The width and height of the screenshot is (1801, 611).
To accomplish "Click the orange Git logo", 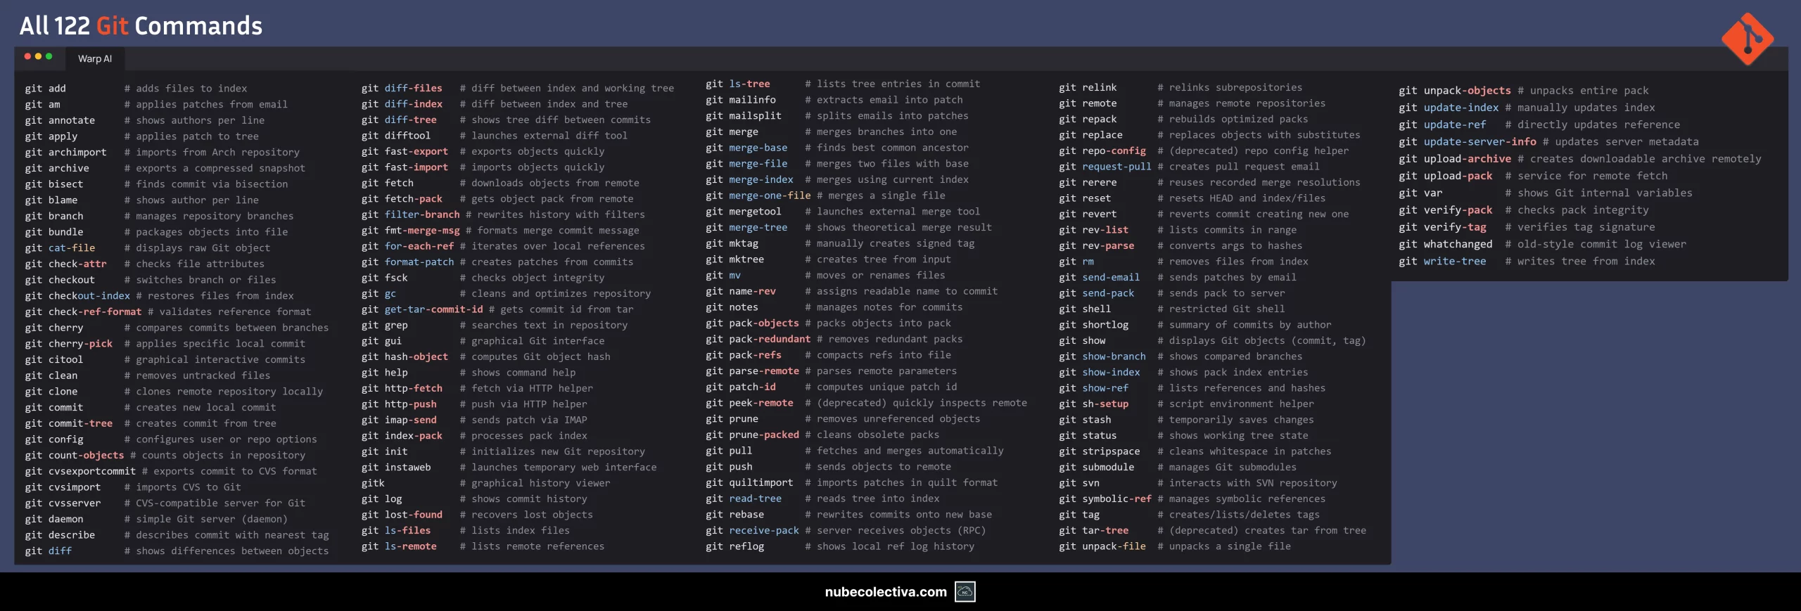I will coord(1747,39).
